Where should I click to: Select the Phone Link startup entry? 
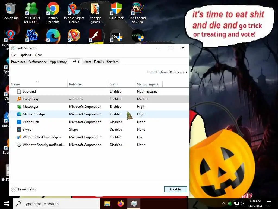tap(99, 122)
